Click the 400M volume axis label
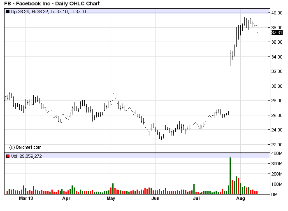Viewport: 288px width, 211px height. 277,153
